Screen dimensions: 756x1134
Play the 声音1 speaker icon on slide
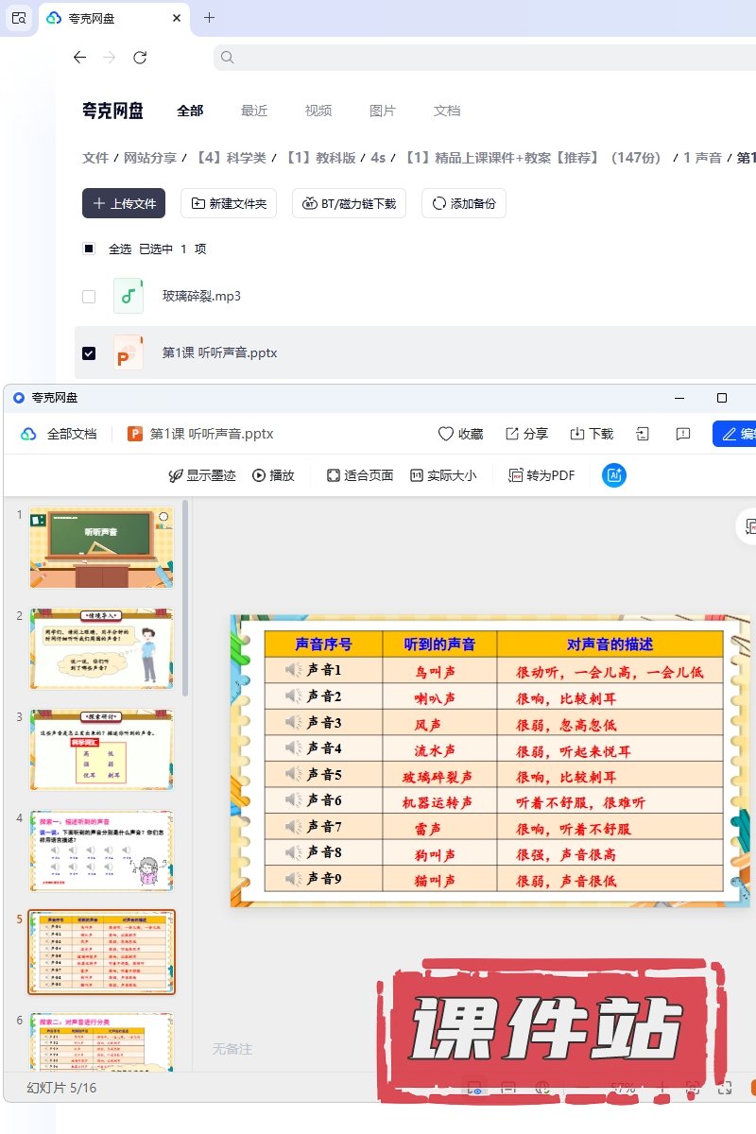(x=293, y=670)
